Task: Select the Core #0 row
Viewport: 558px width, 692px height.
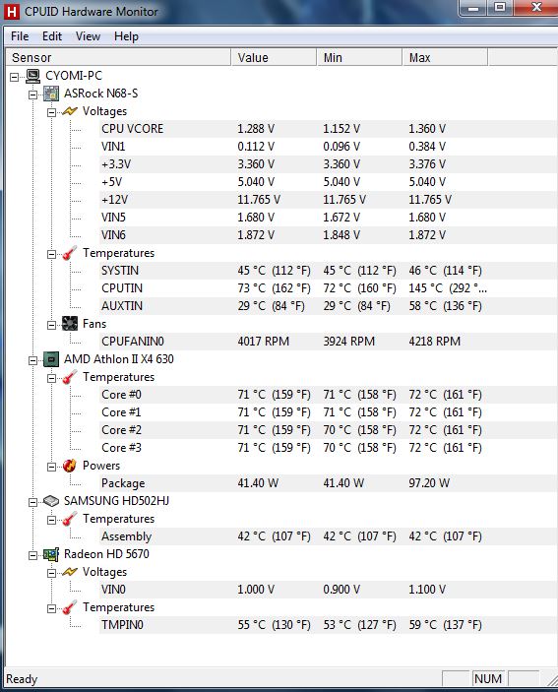Action: [x=328, y=395]
